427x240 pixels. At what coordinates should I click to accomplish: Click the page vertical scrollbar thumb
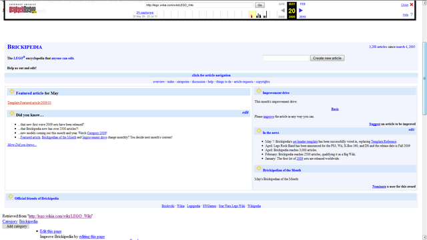[x=424, y=79]
